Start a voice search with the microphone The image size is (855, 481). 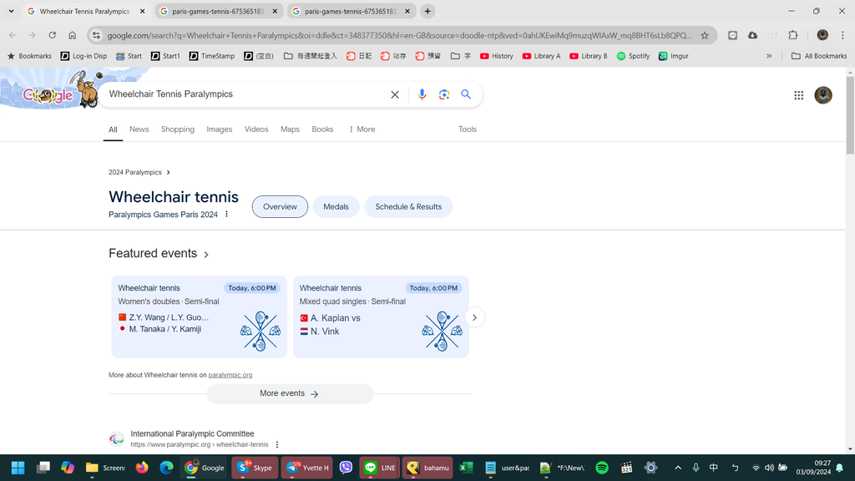coord(422,94)
